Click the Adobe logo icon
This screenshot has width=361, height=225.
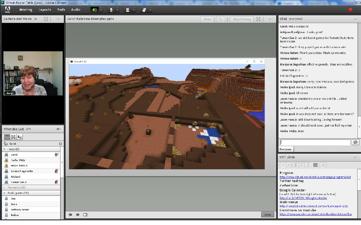click(x=7, y=9)
